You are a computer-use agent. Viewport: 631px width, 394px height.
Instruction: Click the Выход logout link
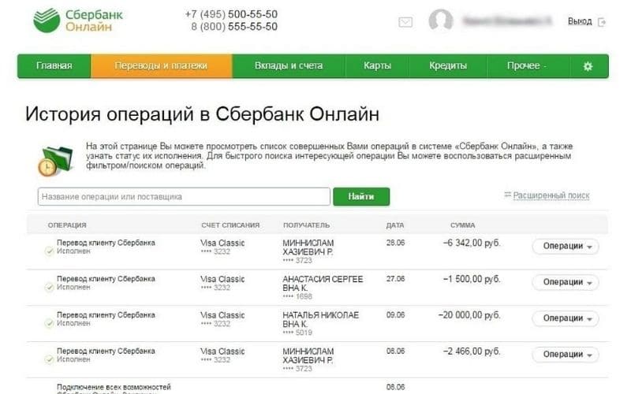[x=580, y=21]
